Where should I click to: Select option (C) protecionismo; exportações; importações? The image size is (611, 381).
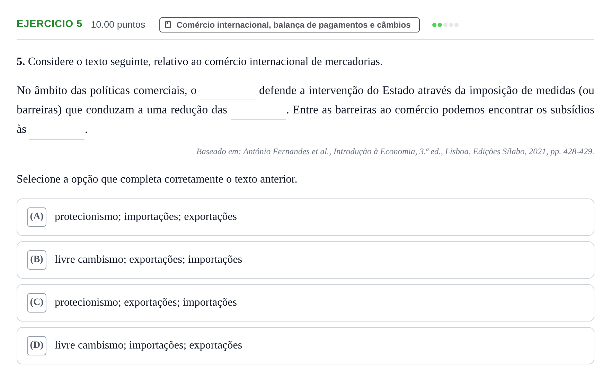coord(305,303)
